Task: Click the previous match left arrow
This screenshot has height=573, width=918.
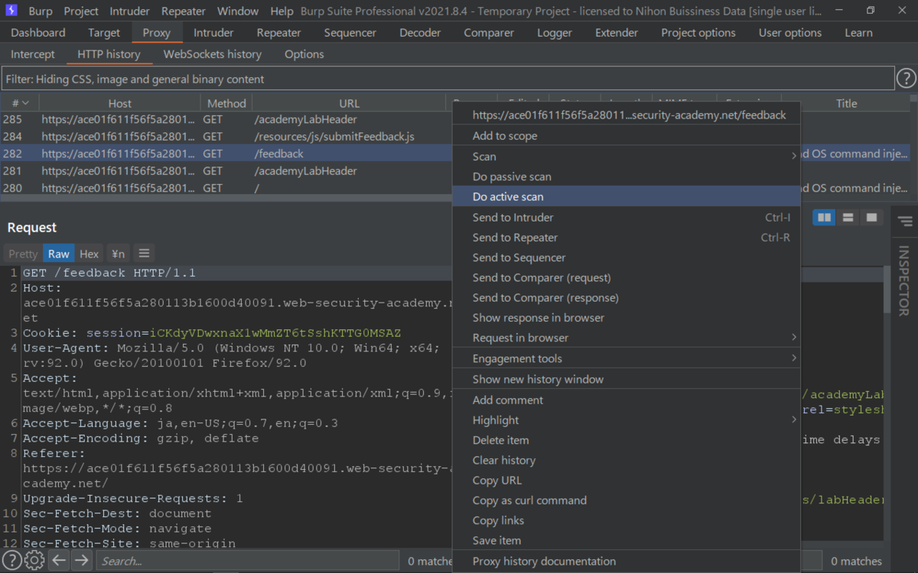Action: (x=59, y=561)
